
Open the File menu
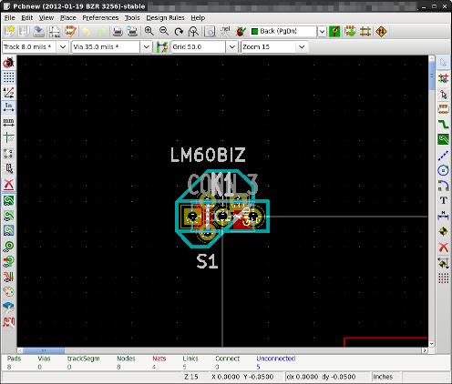10,18
